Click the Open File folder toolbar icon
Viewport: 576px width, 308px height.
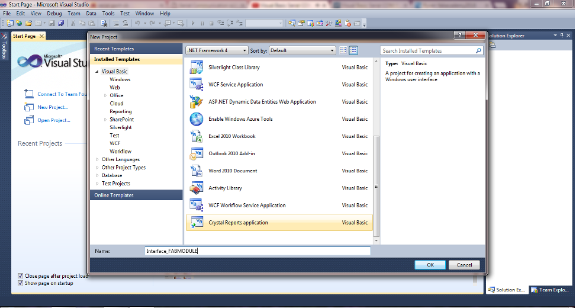click(28, 23)
